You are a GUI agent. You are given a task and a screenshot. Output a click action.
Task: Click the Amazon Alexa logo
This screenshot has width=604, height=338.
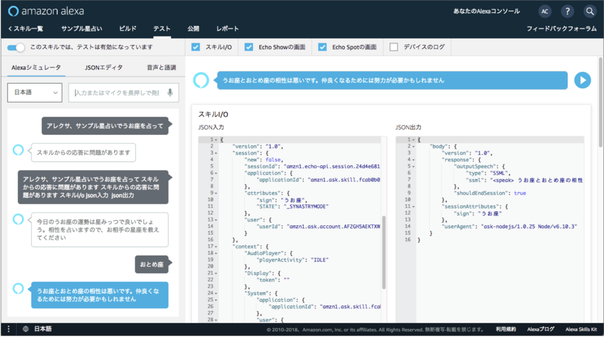pos(46,11)
